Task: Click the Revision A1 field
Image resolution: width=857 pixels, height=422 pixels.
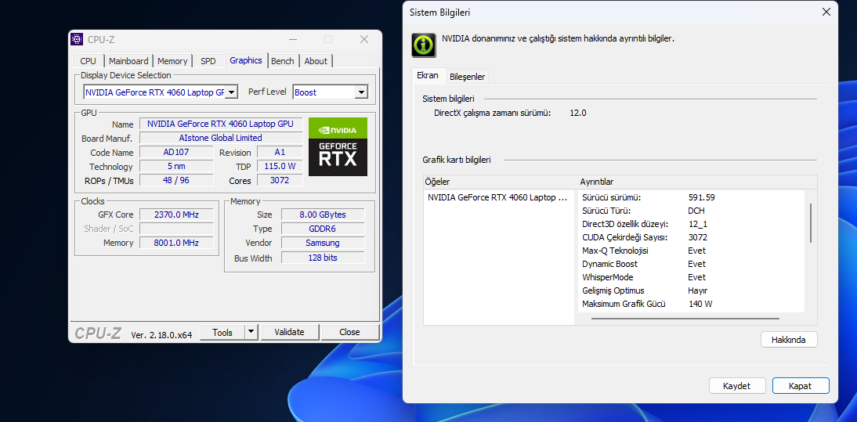Action: coord(280,153)
